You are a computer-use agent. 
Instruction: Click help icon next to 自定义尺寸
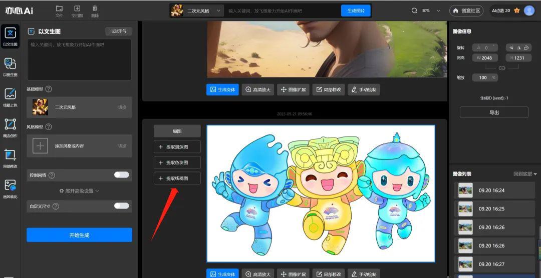tap(56, 206)
